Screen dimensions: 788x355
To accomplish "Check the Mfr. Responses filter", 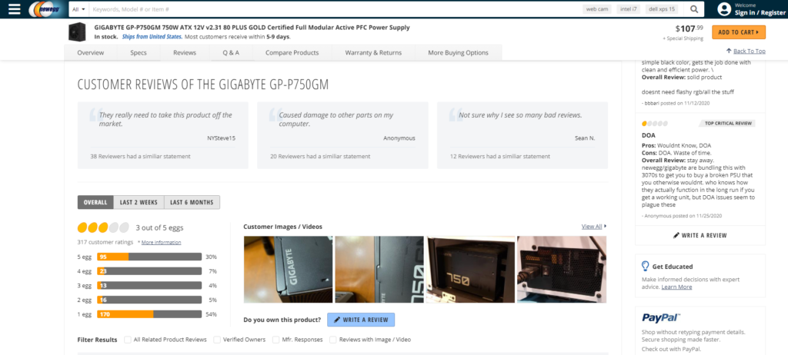I will click(x=276, y=340).
